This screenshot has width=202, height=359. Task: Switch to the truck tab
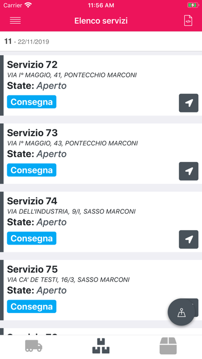(x=33, y=346)
